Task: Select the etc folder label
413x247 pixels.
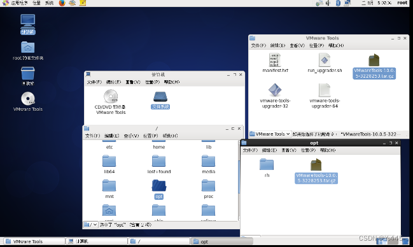Action: coord(109,147)
